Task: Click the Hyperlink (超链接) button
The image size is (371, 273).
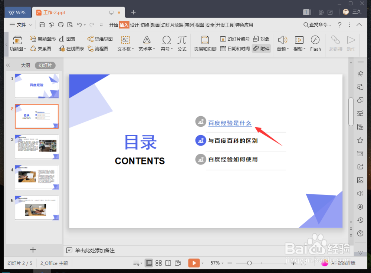Action: pyautogui.click(x=336, y=44)
